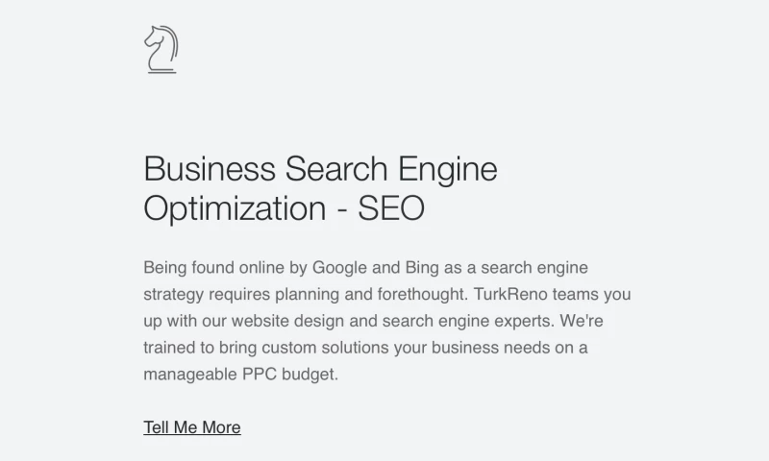Click the word Business in the heading
Image resolution: width=769 pixels, height=461 pixels.
tap(209, 169)
